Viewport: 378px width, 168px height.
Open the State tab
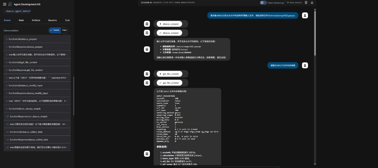click(21, 20)
